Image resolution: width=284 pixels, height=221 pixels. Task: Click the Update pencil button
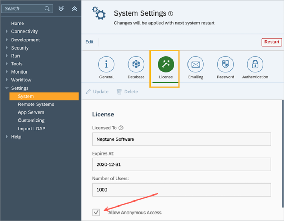97,92
